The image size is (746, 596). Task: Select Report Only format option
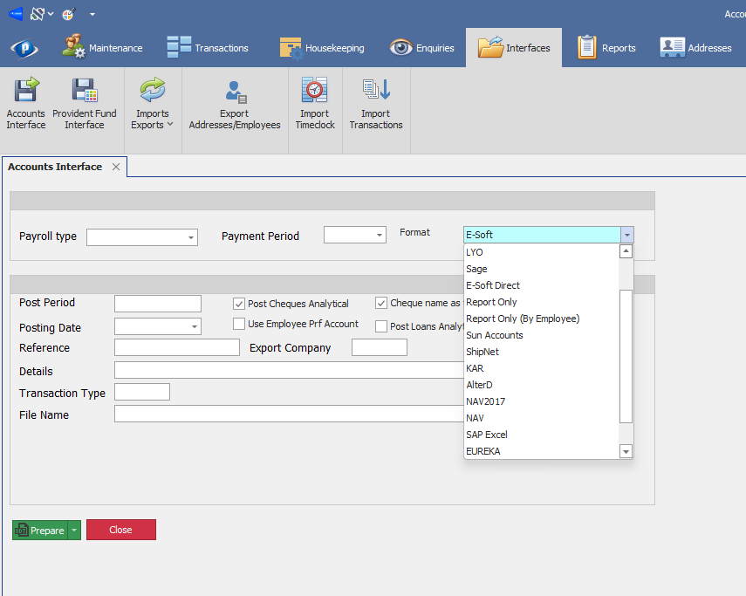point(542,302)
